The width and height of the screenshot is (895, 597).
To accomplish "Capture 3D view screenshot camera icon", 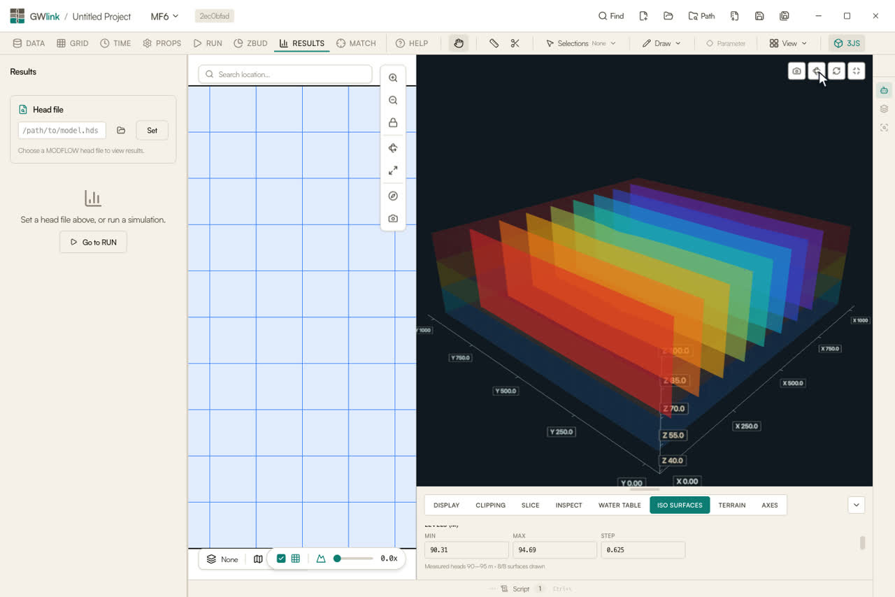I will 796,71.
